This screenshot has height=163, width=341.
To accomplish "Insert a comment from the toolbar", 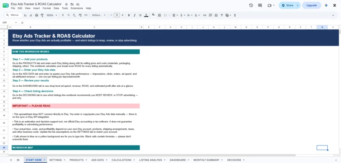I will pyautogui.click(x=210, y=15).
